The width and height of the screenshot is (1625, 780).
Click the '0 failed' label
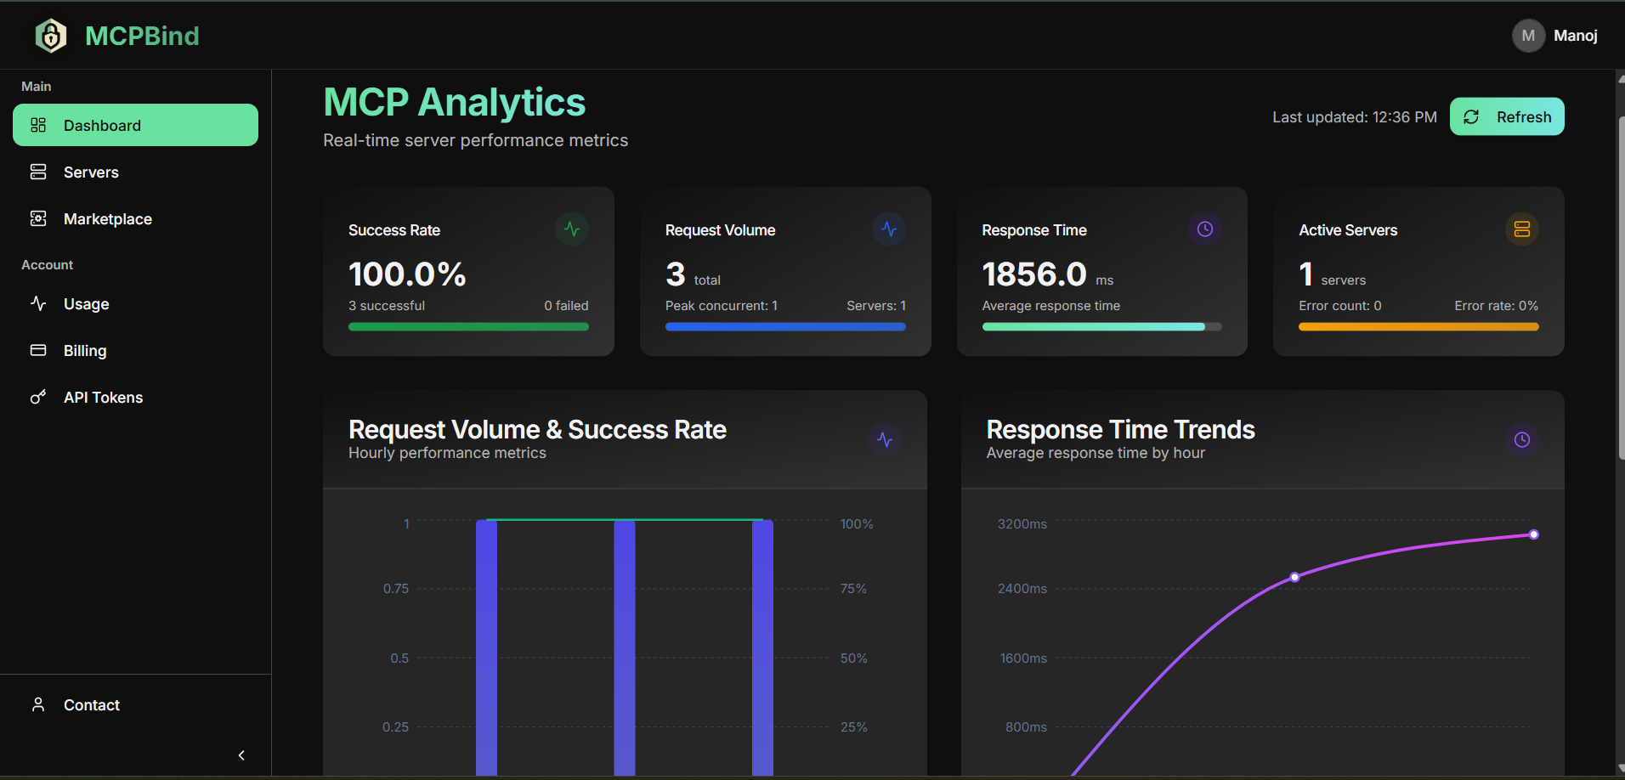[x=566, y=306]
